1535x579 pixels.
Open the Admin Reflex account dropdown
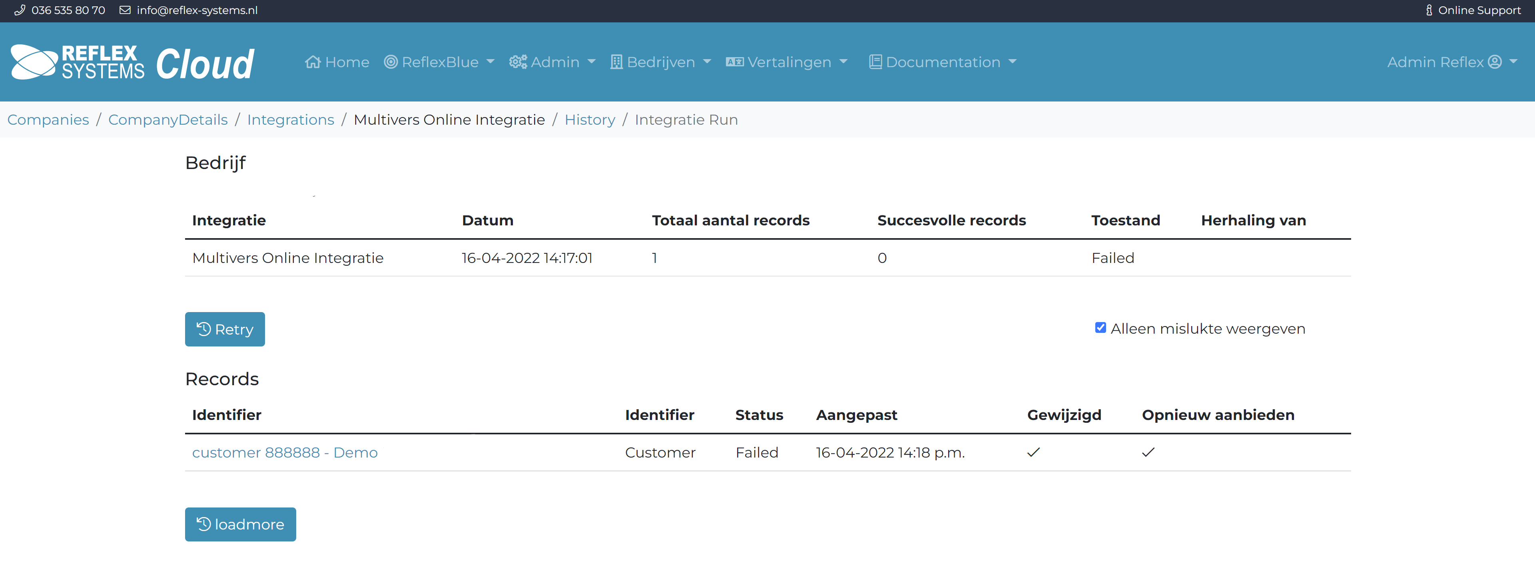pyautogui.click(x=1513, y=62)
